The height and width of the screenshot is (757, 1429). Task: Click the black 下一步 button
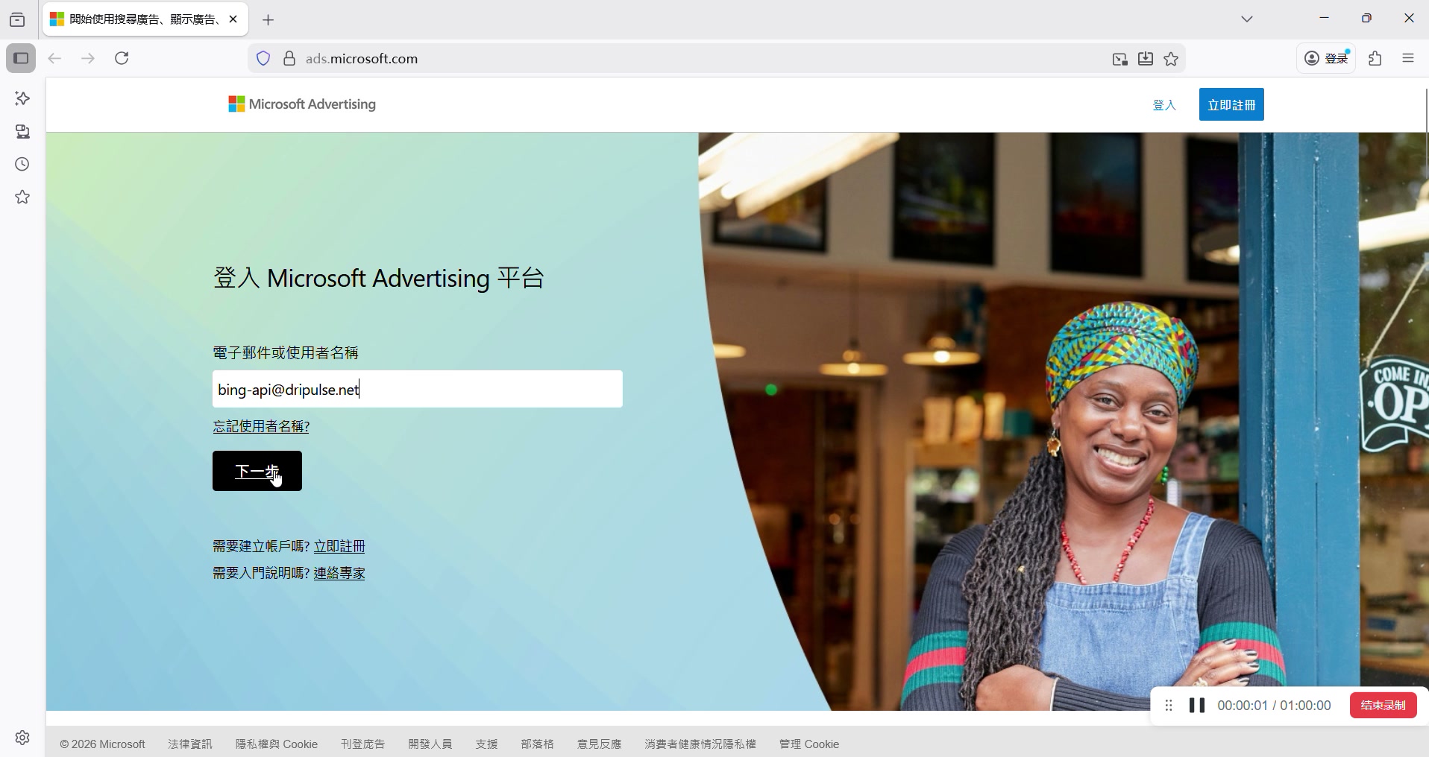click(x=257, y=471)
